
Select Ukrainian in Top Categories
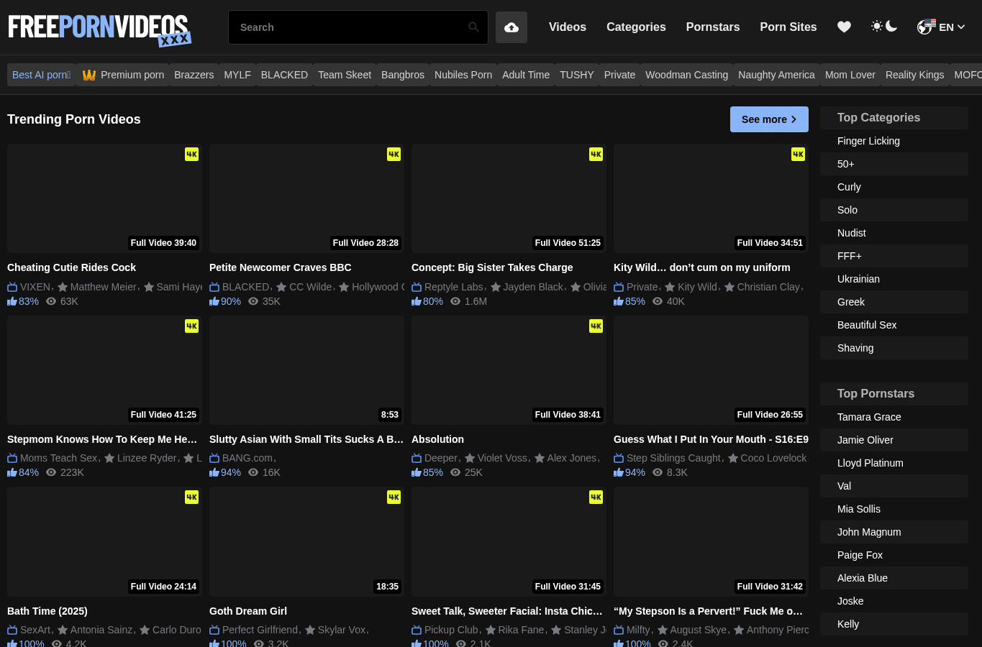pyautogui.click(x=894, y=279)
